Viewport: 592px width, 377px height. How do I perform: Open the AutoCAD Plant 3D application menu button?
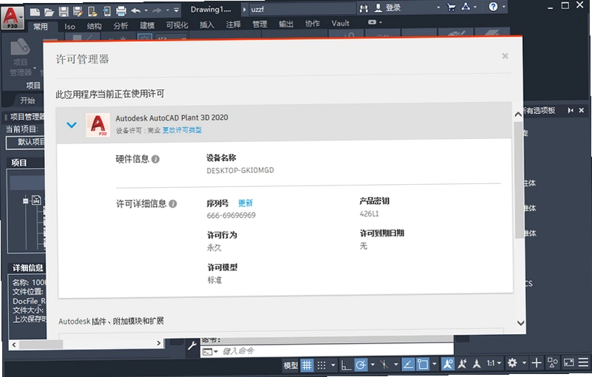(13, 17)
